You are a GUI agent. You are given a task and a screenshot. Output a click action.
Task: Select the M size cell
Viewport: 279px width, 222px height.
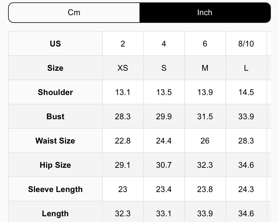[205, 68]
